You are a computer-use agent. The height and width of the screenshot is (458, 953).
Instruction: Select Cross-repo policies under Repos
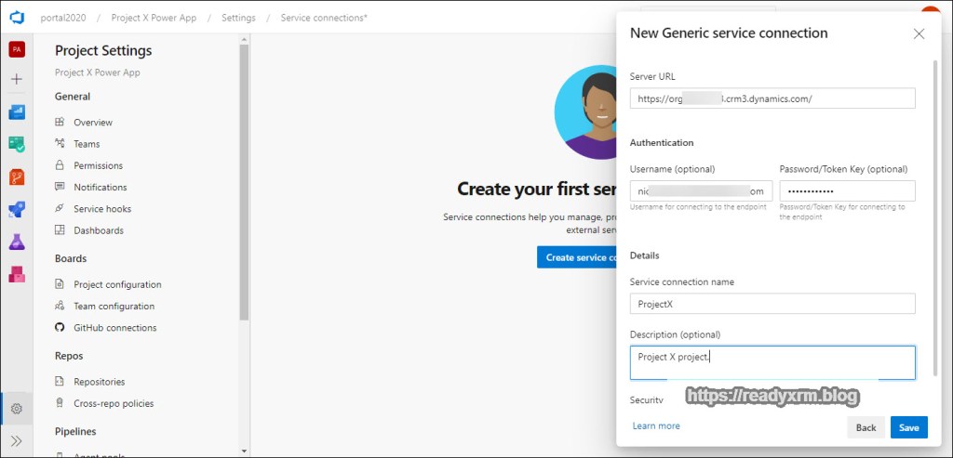tap(114, 403)
